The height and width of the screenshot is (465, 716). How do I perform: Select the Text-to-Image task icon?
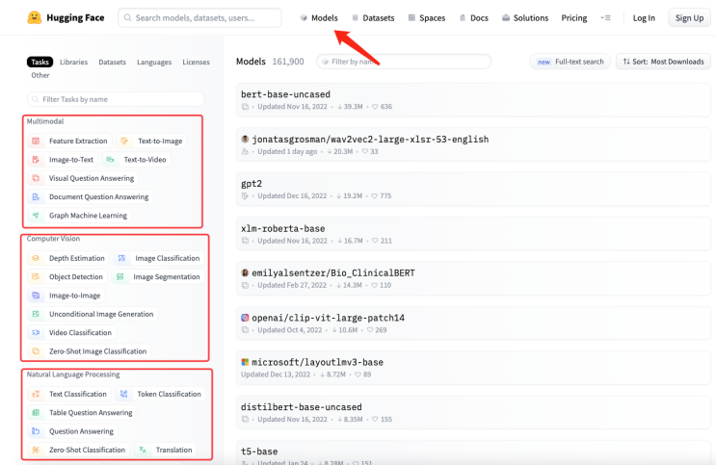(x=124, y=142)
